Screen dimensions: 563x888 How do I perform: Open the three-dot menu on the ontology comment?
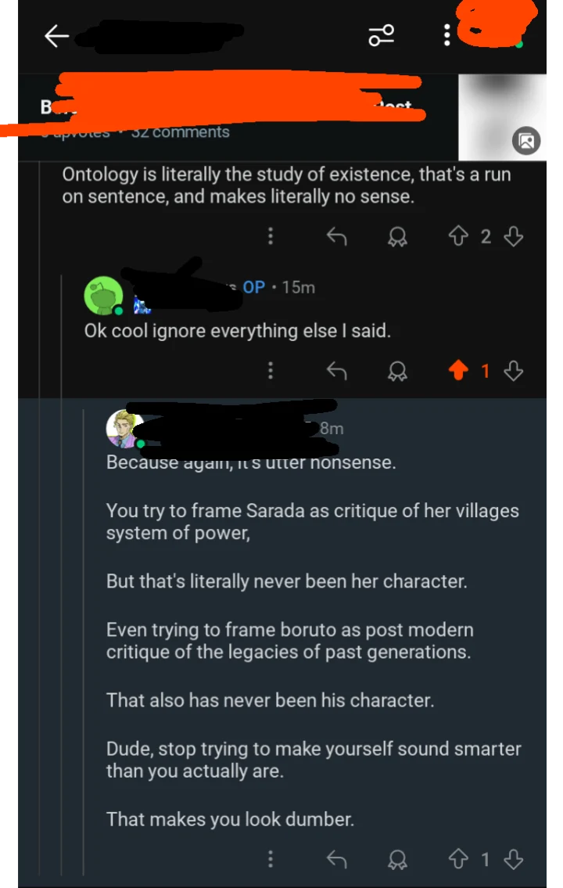pos(270,236)
